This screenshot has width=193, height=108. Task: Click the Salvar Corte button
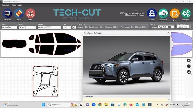(x=183, y=27)
